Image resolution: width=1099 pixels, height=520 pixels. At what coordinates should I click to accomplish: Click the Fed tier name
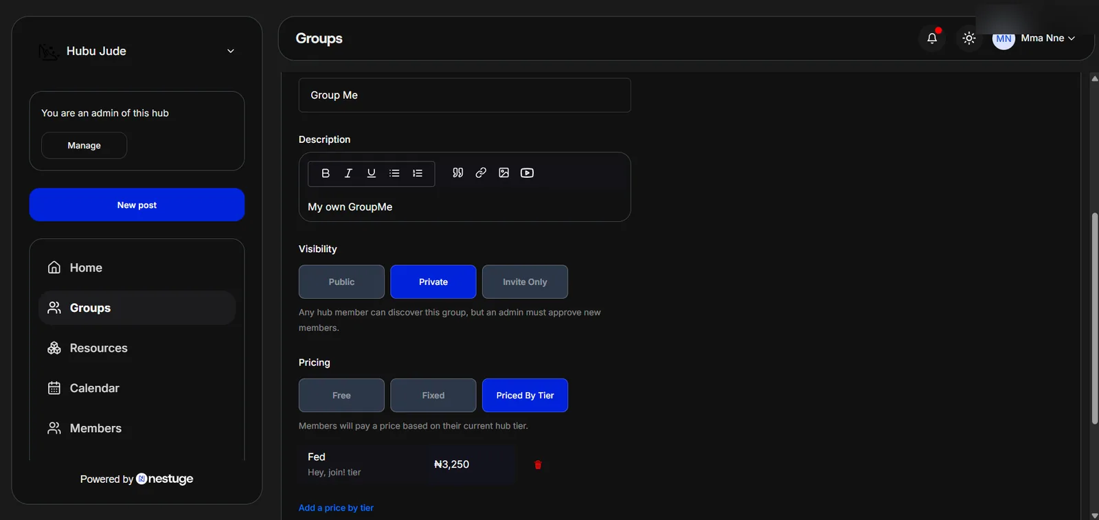pos(317,457)
